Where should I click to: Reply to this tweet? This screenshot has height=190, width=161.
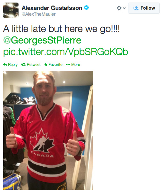11,65
